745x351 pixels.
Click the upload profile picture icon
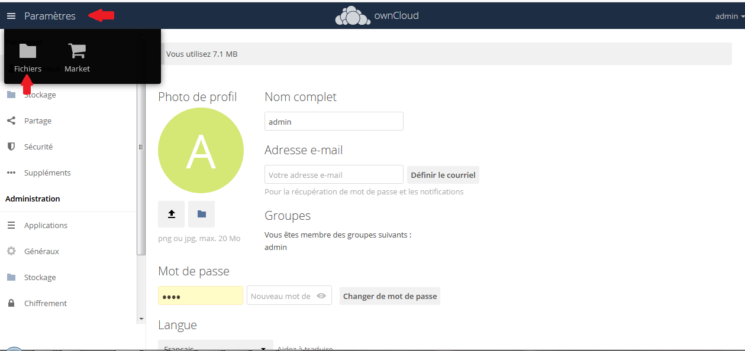pyautogui.click(x=172, y=214)
